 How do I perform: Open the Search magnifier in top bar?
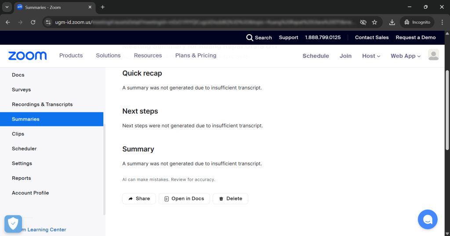point(250,38)
